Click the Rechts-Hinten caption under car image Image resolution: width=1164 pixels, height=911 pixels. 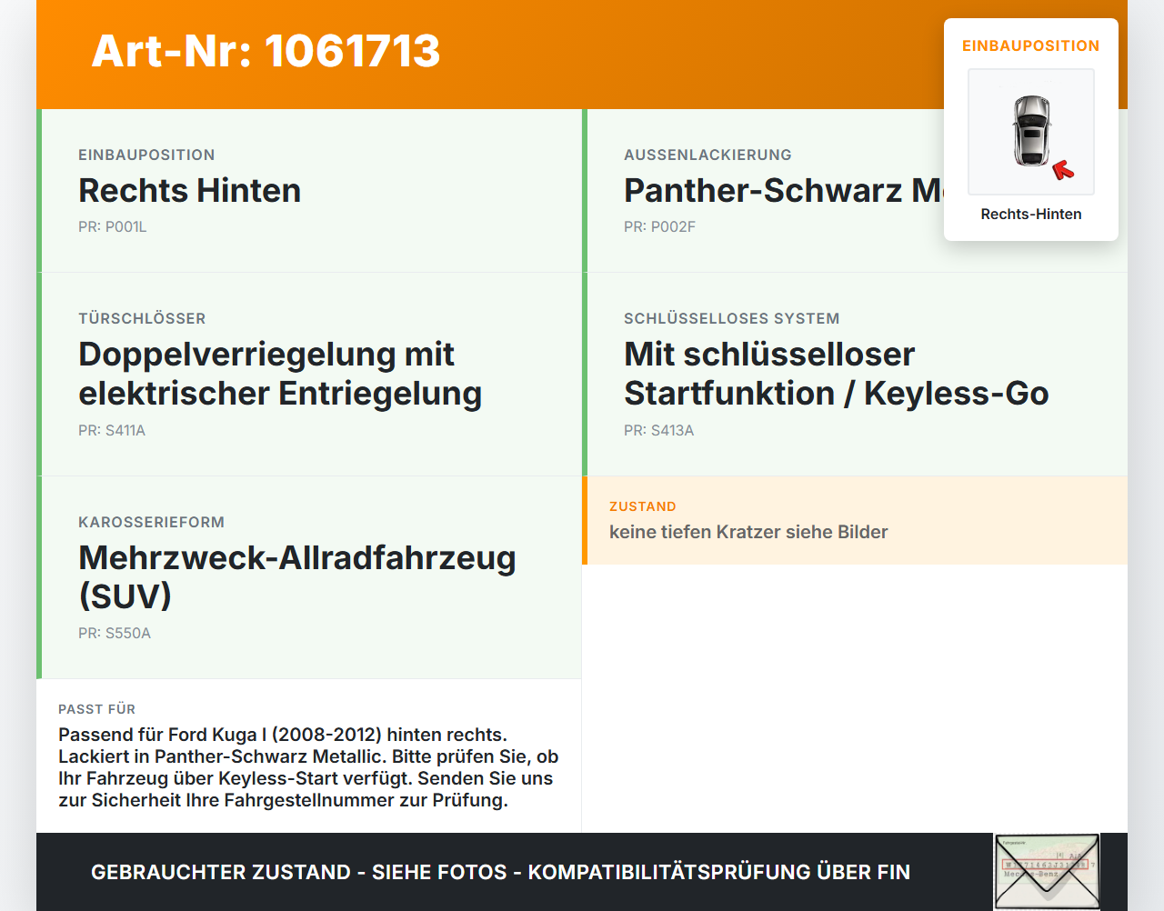click(1031, 215)
